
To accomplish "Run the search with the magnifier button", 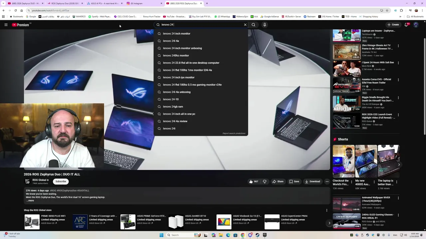I will click(253, 25).
